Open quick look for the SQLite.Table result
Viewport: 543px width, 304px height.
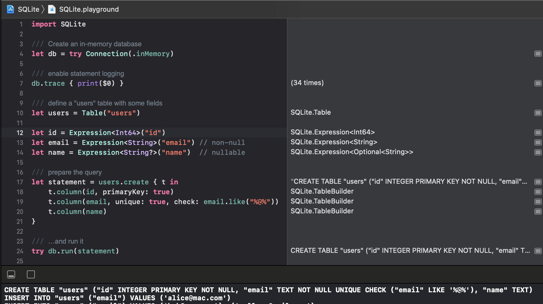538,112
